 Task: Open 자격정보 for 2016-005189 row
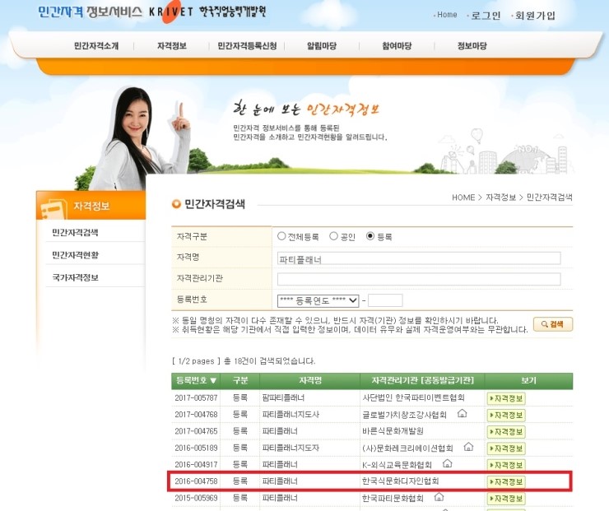506,448
